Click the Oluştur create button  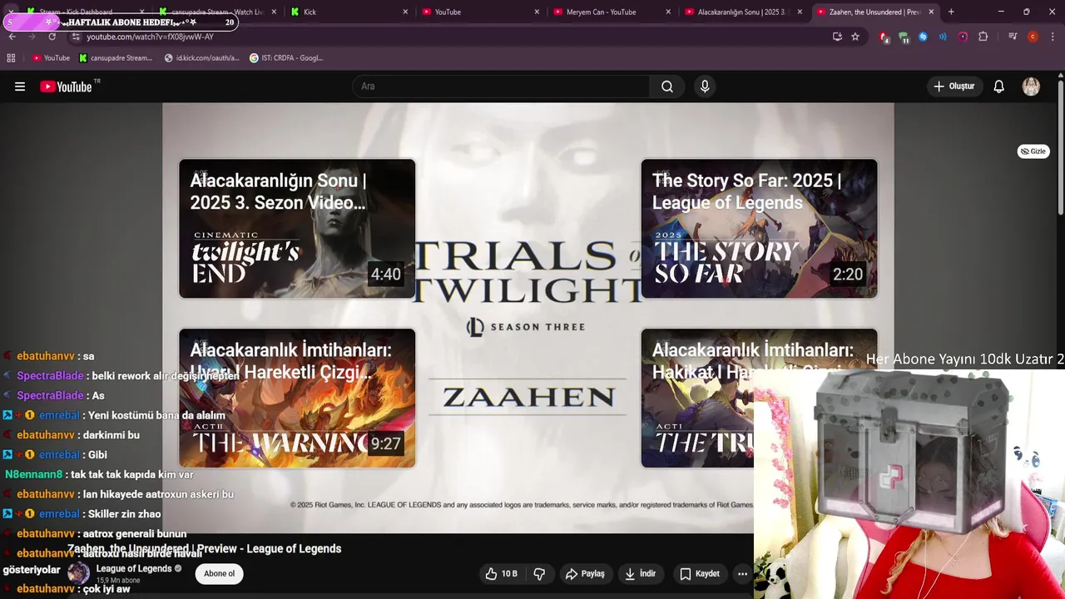pyautogui.click(x=954, y=87)
